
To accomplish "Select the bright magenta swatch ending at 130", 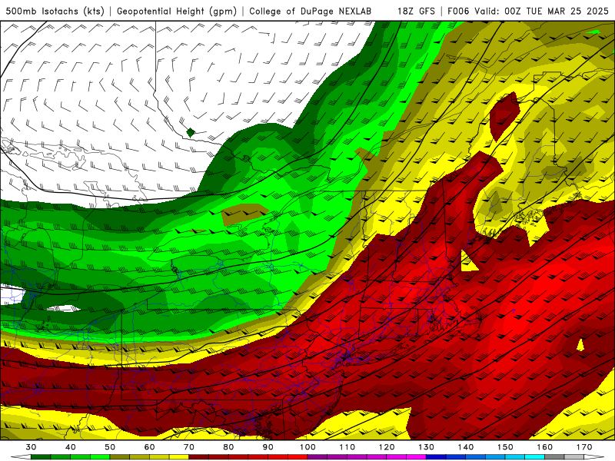I will click(416, 457).
